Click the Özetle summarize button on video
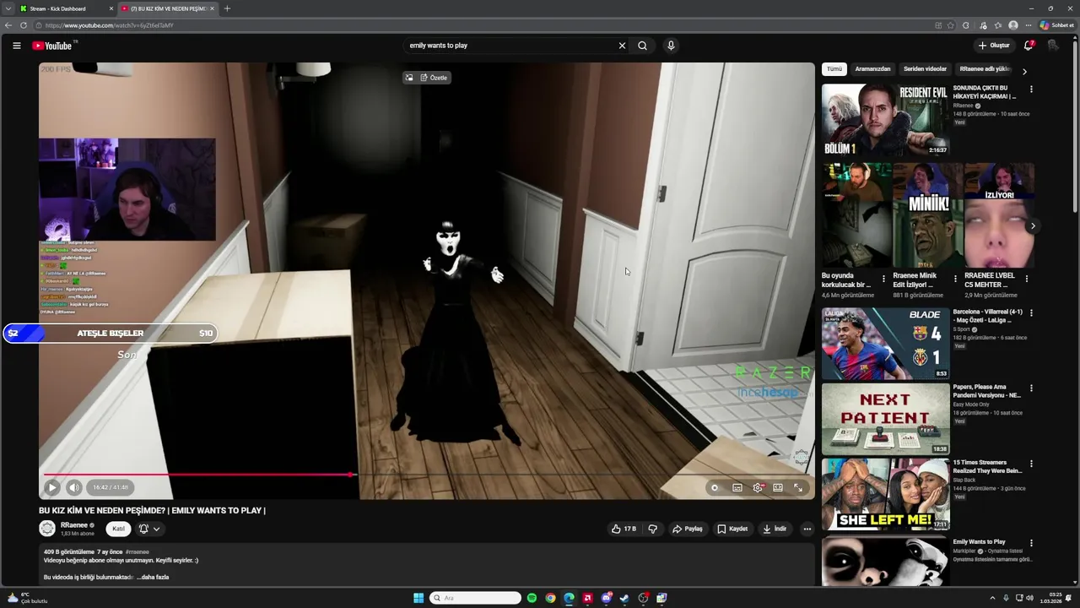Screen dimensions: 1080x608 click(x=435, y=78)
